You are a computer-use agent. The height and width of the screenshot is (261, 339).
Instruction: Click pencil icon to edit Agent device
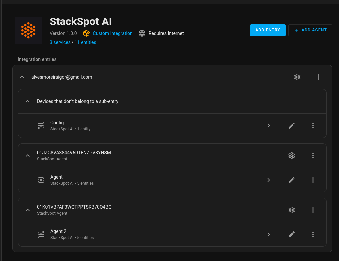(292, 180)
